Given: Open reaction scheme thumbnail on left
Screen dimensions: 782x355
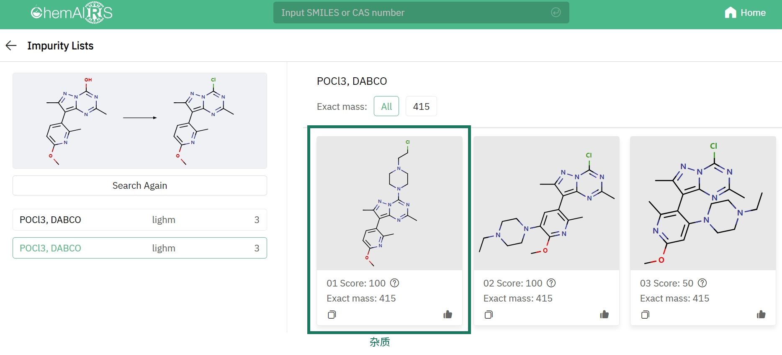Looking at the screenshot, I should (140, 121).
